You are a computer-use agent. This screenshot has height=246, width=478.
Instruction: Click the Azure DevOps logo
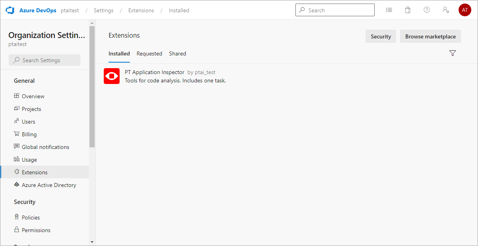tap(9, 10)
